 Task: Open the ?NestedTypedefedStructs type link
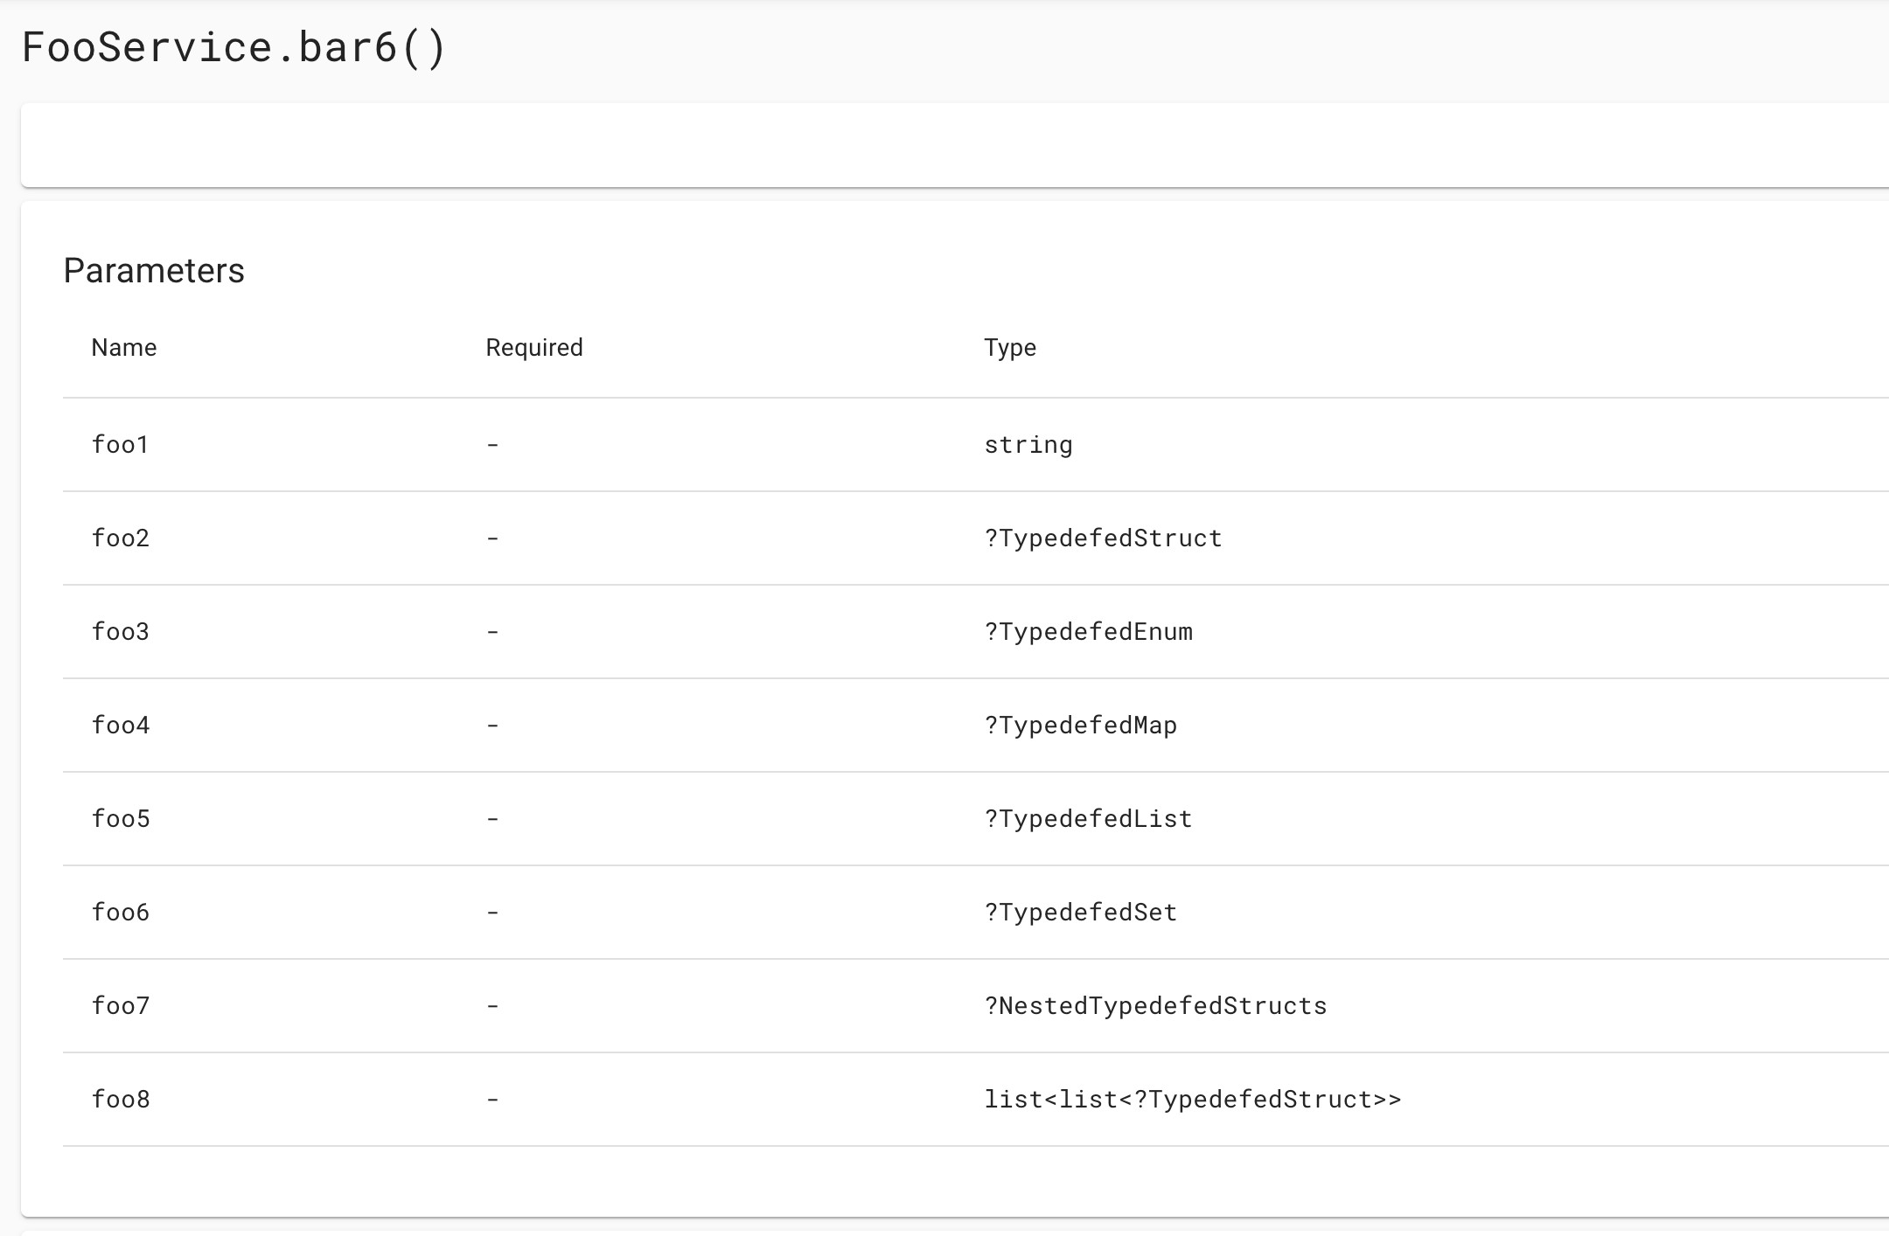(1155, 1006)
